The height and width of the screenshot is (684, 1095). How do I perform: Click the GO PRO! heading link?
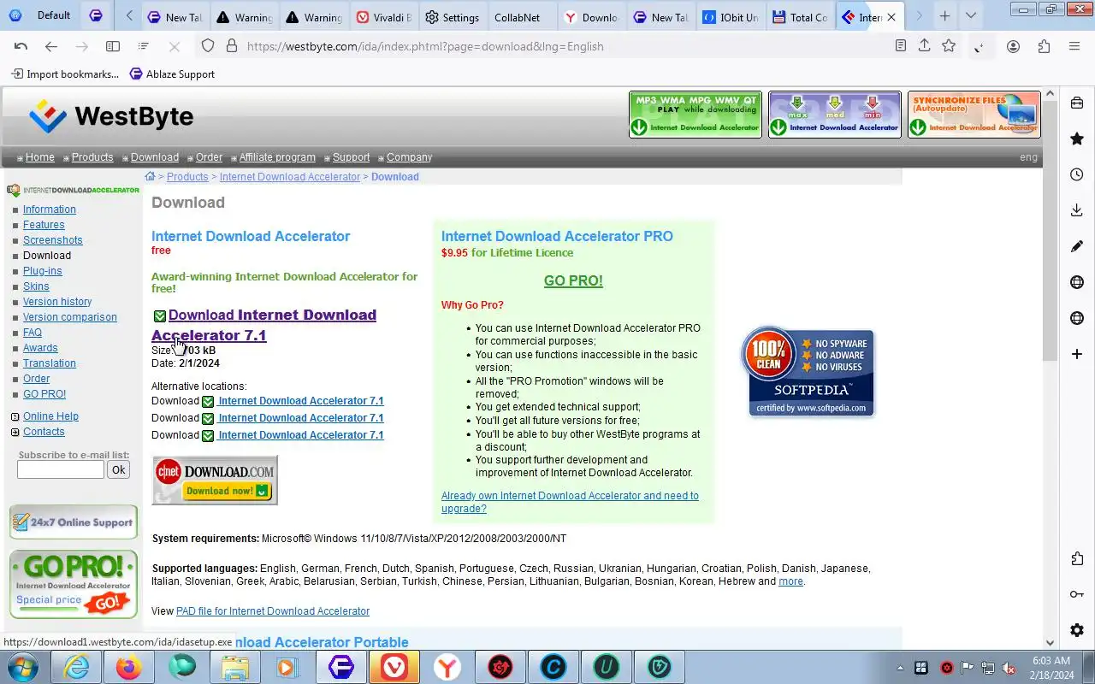[x=573, y=280]
